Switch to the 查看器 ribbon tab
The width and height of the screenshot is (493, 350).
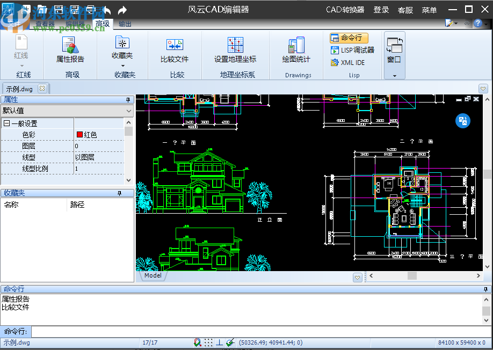point(45,24)
